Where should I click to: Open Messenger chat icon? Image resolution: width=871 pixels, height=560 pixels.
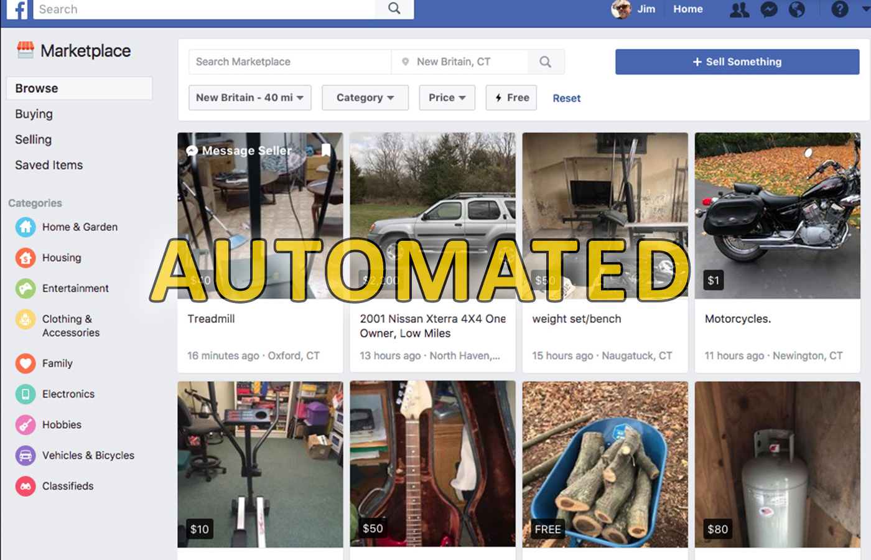769,9
